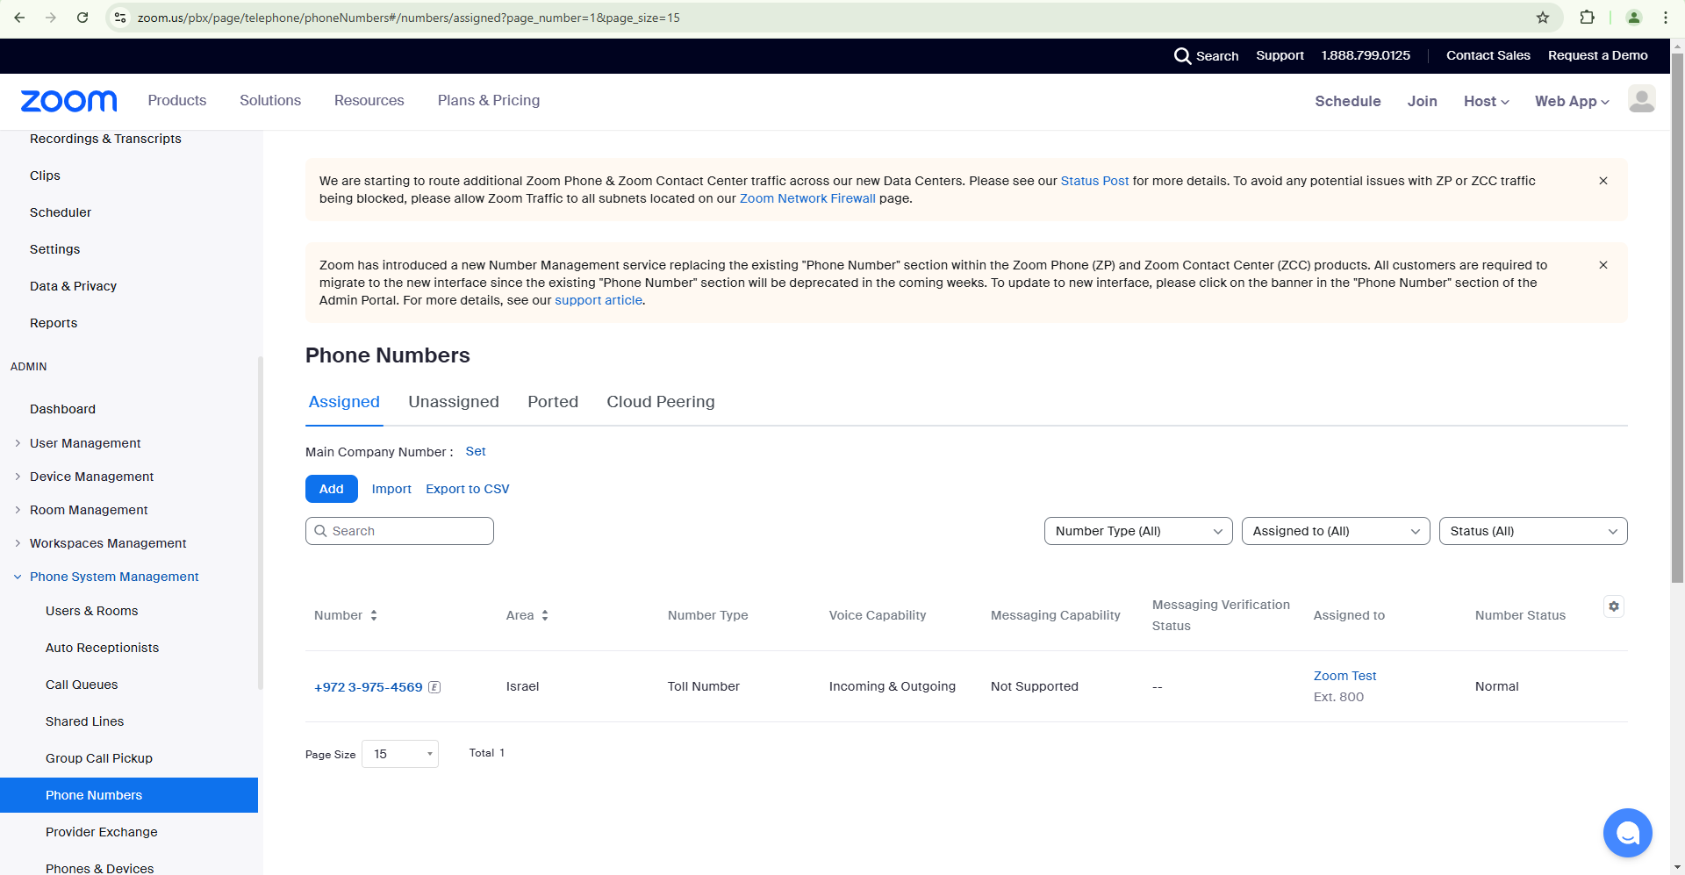
Task: Open Chrome three-dot menu
Action: 1665,18
